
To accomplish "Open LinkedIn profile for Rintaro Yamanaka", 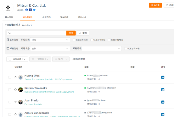I will [163, 90].
